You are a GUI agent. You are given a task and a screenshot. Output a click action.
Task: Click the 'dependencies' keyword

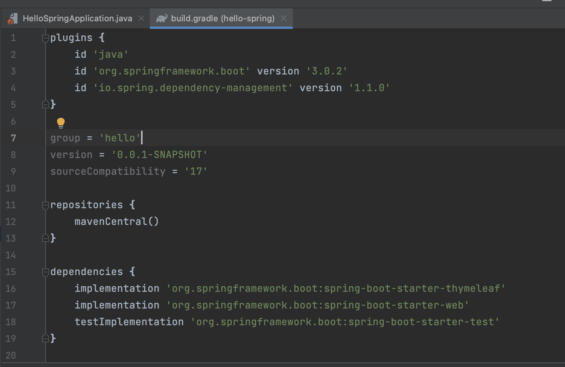[x=87, y=272]
